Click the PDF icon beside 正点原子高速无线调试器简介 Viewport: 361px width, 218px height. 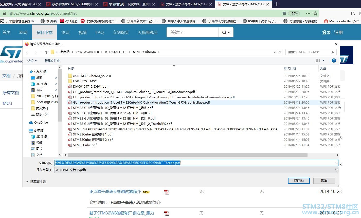167,192
